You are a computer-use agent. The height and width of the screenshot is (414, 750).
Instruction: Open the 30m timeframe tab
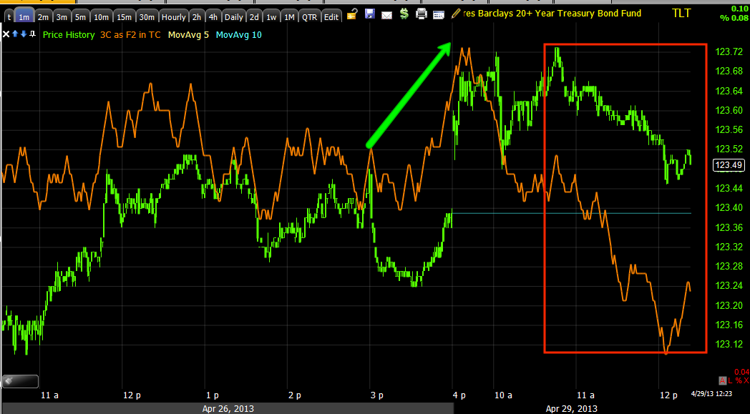[x=147, y=16]
